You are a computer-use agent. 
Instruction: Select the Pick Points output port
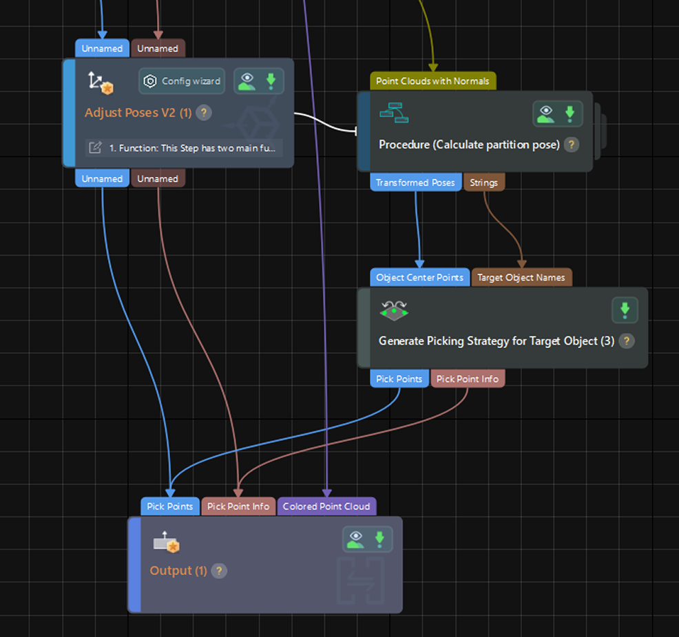click(x=399, y=378)
